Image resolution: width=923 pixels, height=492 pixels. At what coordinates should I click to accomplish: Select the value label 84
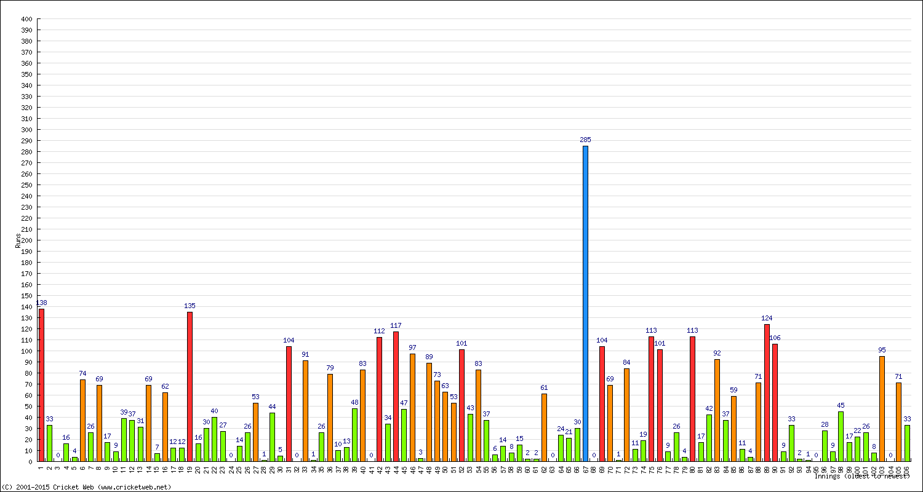[x=626, y=362]
